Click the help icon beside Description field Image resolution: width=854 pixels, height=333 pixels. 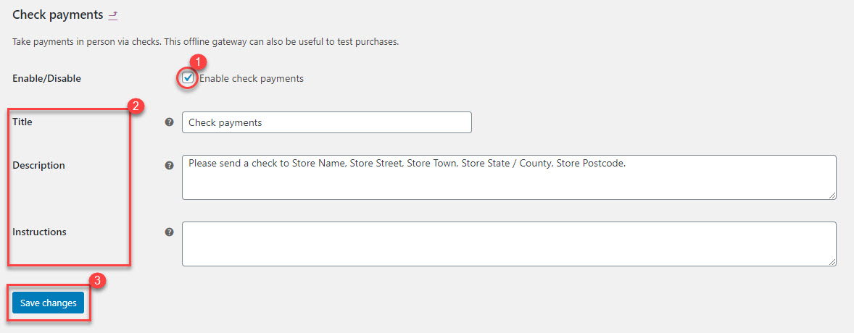pyautogui.click(x=170, y=166)
